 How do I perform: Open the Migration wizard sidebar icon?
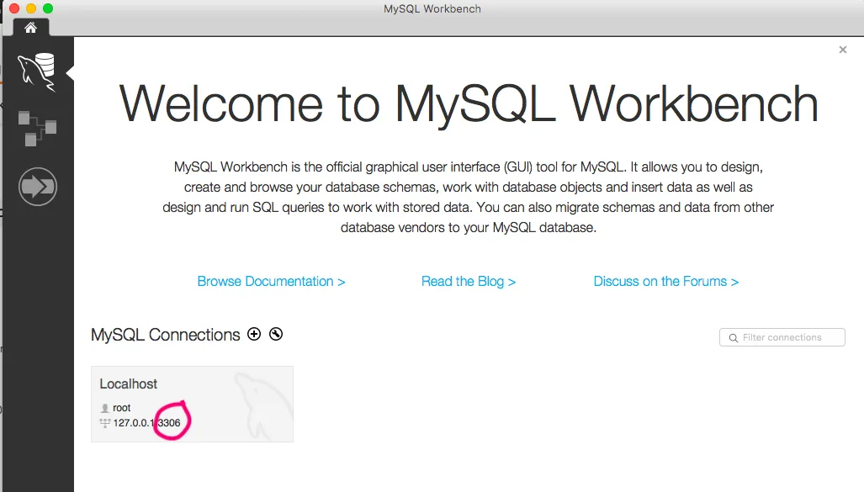(37, 183)
